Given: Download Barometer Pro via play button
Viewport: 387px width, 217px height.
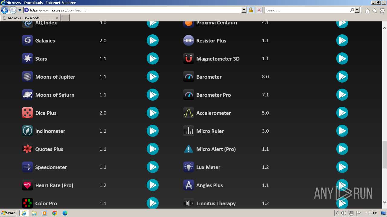Looking at the screenshot, I should point(342,95).
